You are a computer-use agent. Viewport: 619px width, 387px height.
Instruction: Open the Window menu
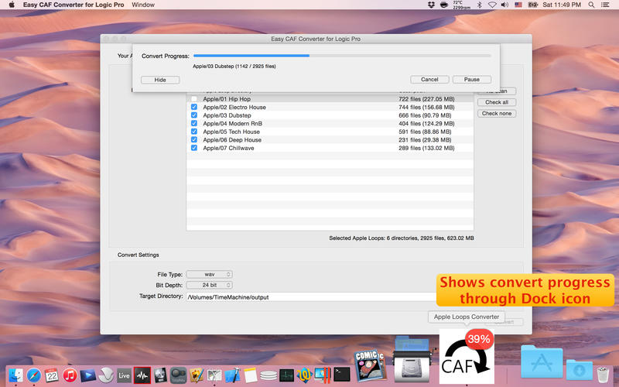click(143, 5)
